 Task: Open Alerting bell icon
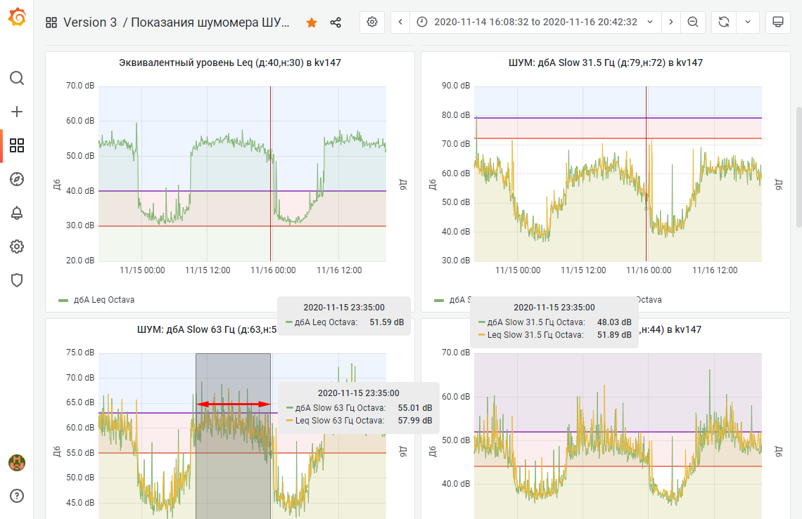[x=17, y=213]
